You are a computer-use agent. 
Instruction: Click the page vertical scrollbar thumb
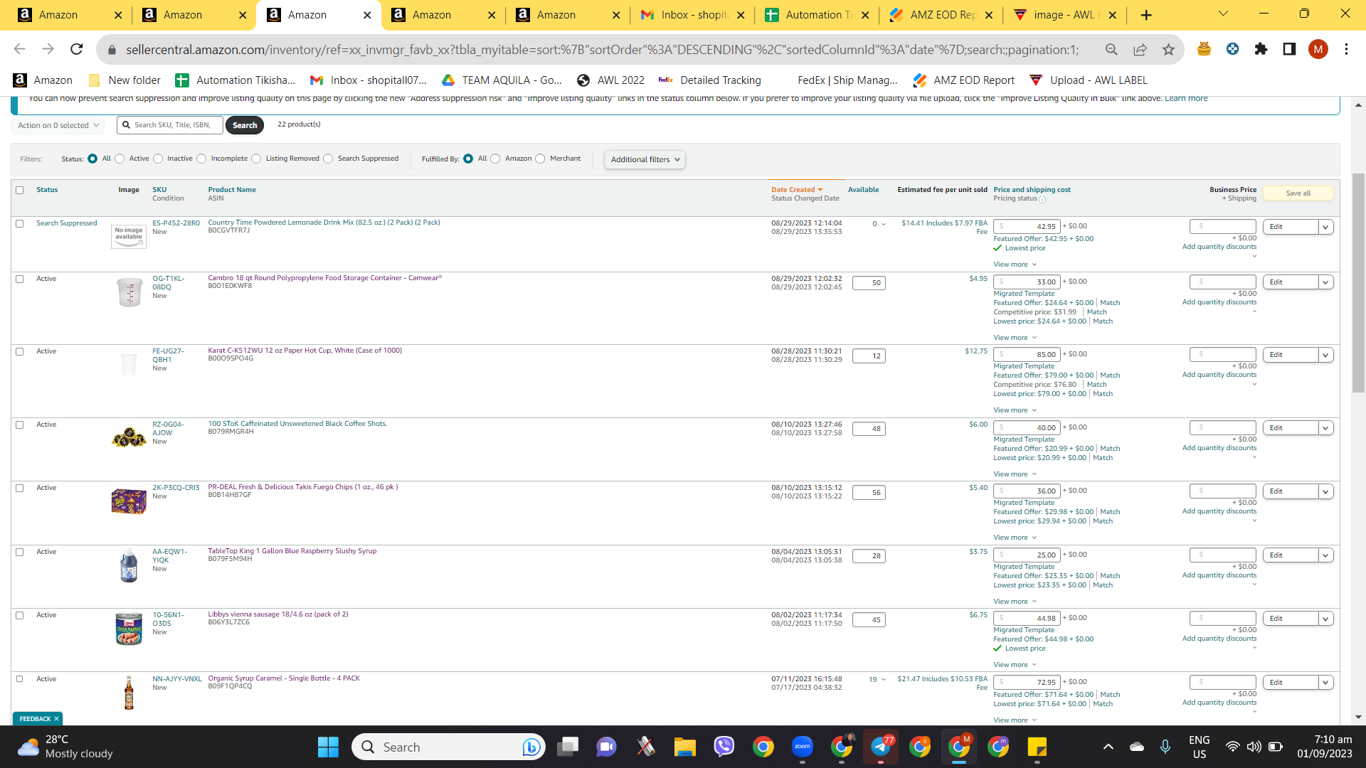(1358, 282)
